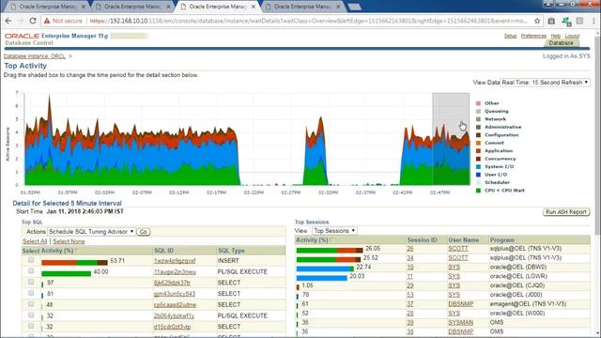Open the Chrome three-dot menu

[x=593, y=21]
